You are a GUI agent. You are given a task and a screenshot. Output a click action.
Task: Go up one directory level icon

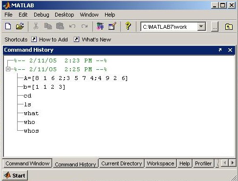pyautogui.click(x=229, y=26)
